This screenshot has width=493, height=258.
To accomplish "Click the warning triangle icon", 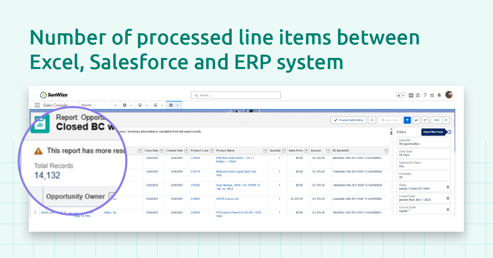I will pyautogui.click(x=38, y=151).
